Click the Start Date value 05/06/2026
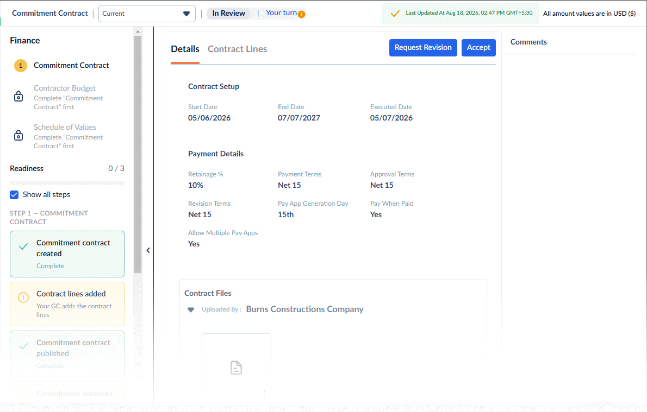 click(x=209, y=118)
